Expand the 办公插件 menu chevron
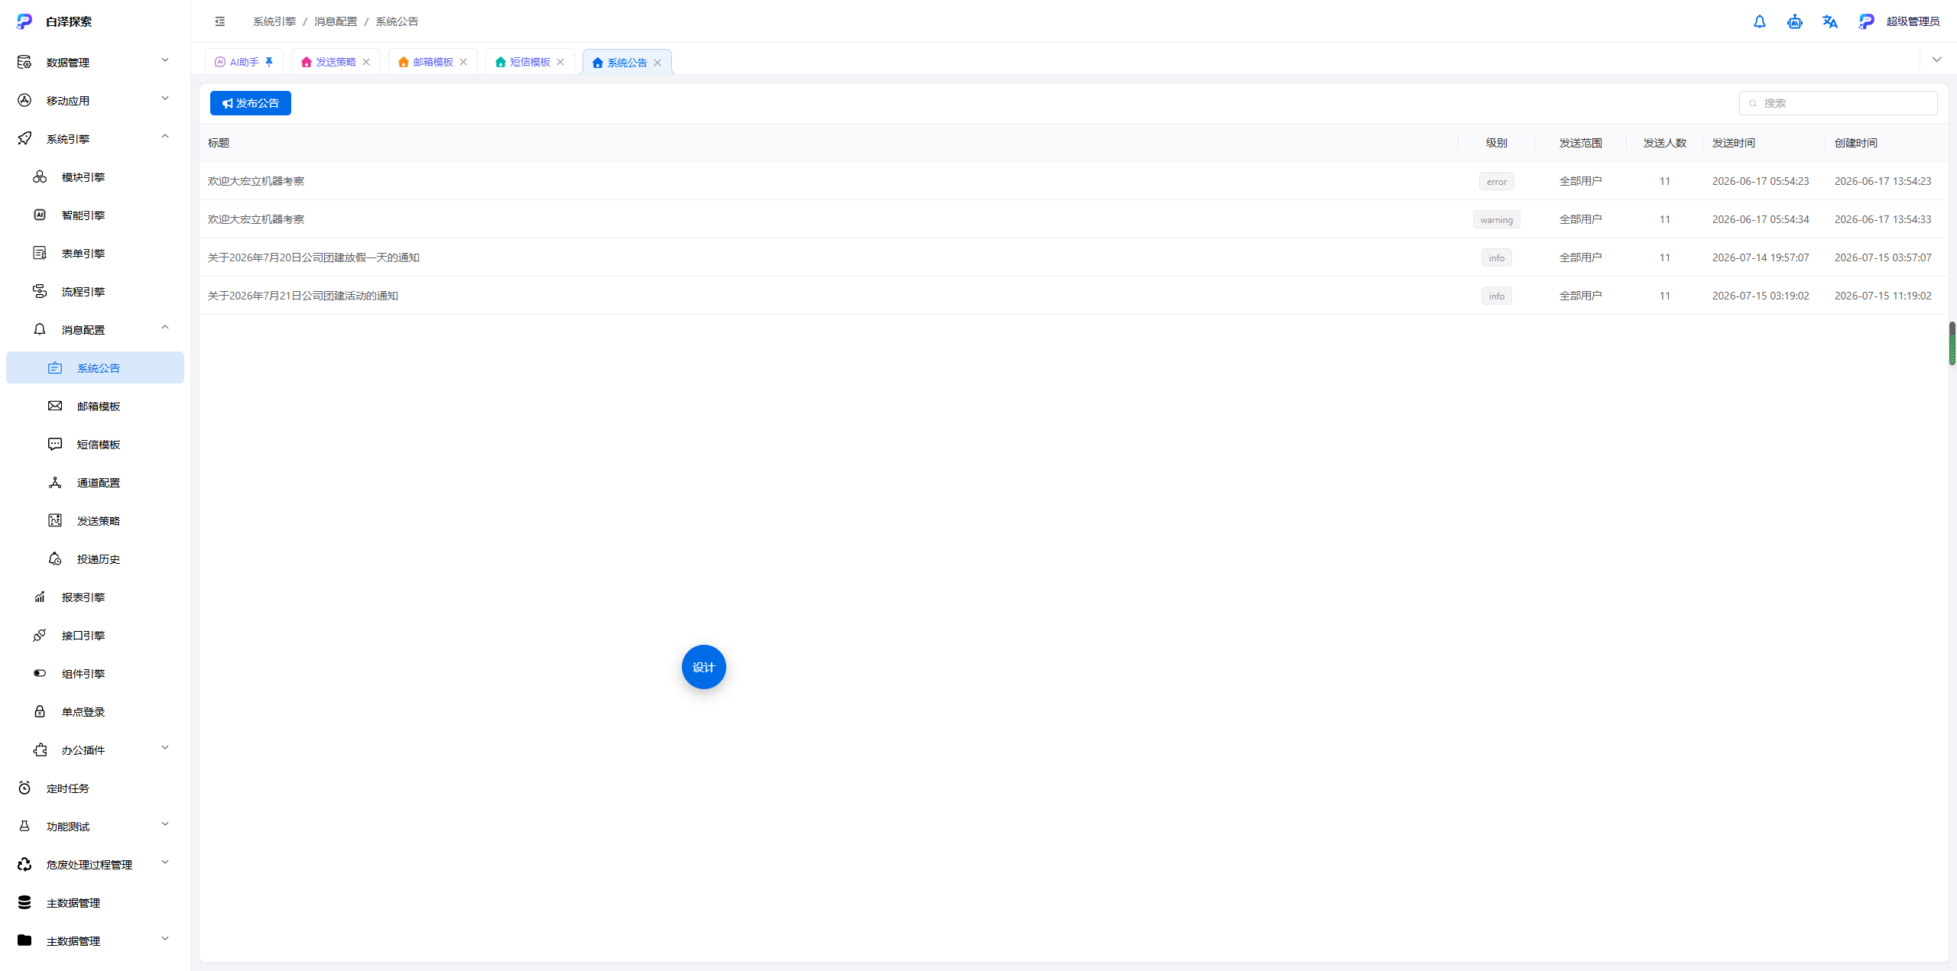Screen dimensions: 1957x971 point(165,748)
